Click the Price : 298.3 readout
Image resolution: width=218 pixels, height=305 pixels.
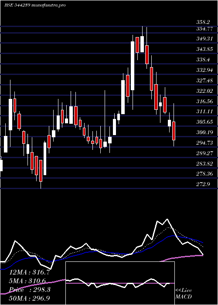[x=30, y=290]
